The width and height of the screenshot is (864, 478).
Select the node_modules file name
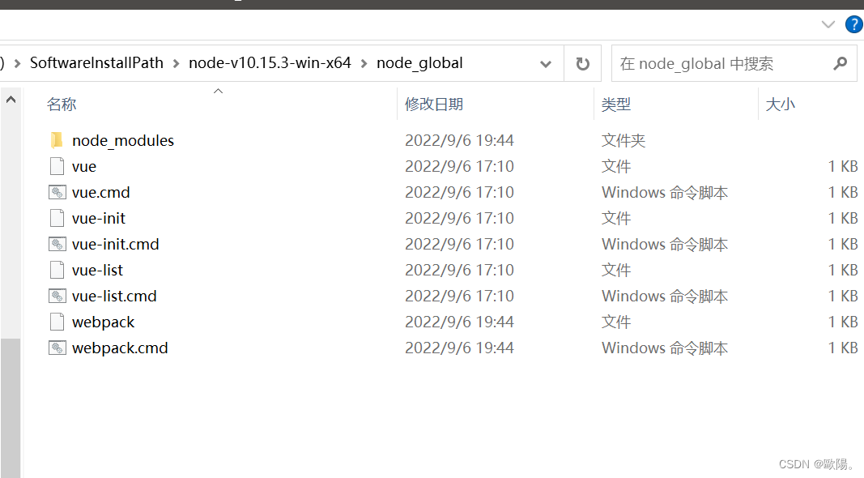(123, 141)
